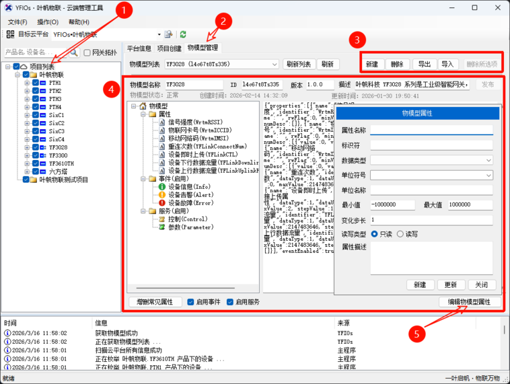Uncheck the 叶帆物联 project checkbox
Screen dimensions: 510x384
26,75
